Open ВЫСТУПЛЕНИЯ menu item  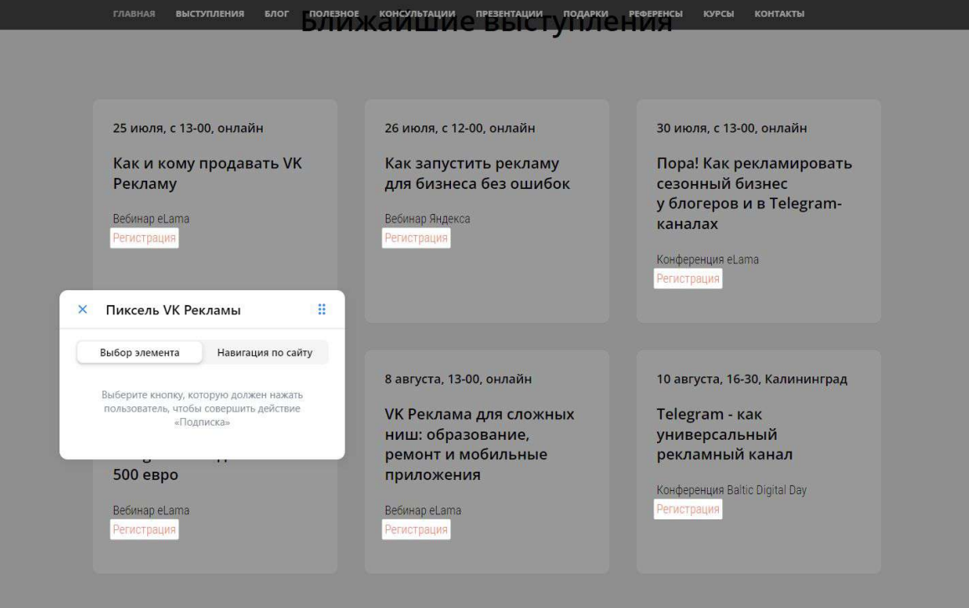click(209, 13)
